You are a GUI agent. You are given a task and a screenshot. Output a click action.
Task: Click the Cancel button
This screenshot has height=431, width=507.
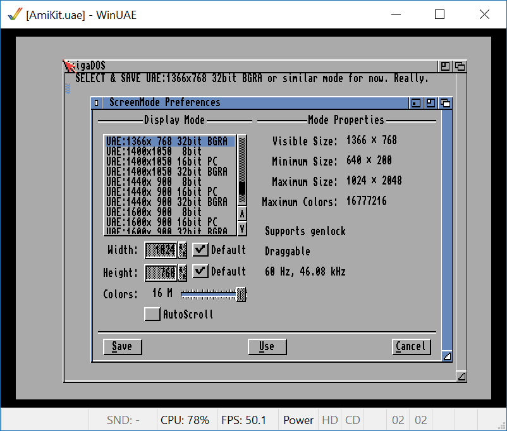click(412, 346)
